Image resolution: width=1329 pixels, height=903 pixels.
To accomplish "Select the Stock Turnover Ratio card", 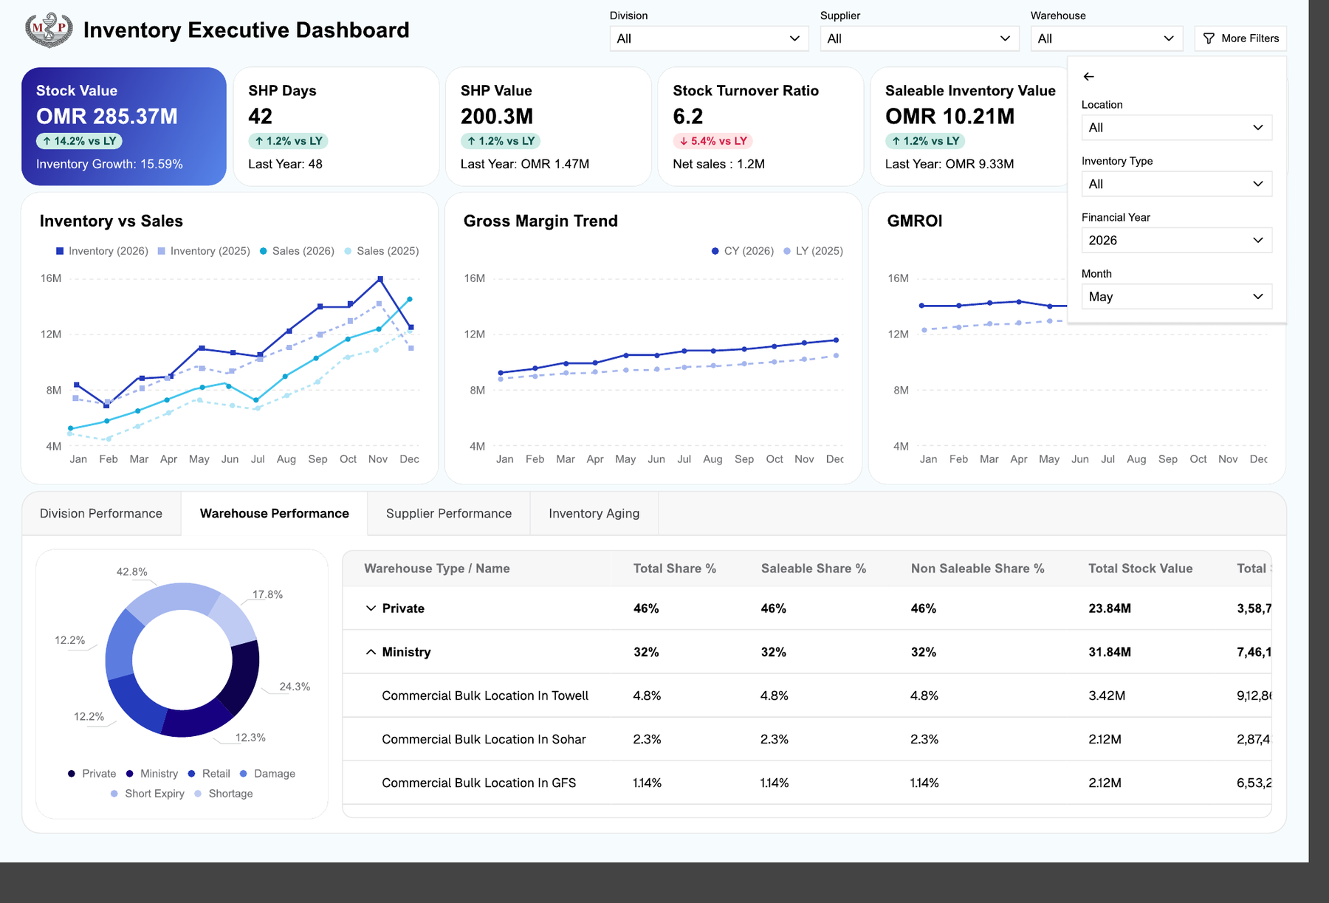I will (760, 126).
